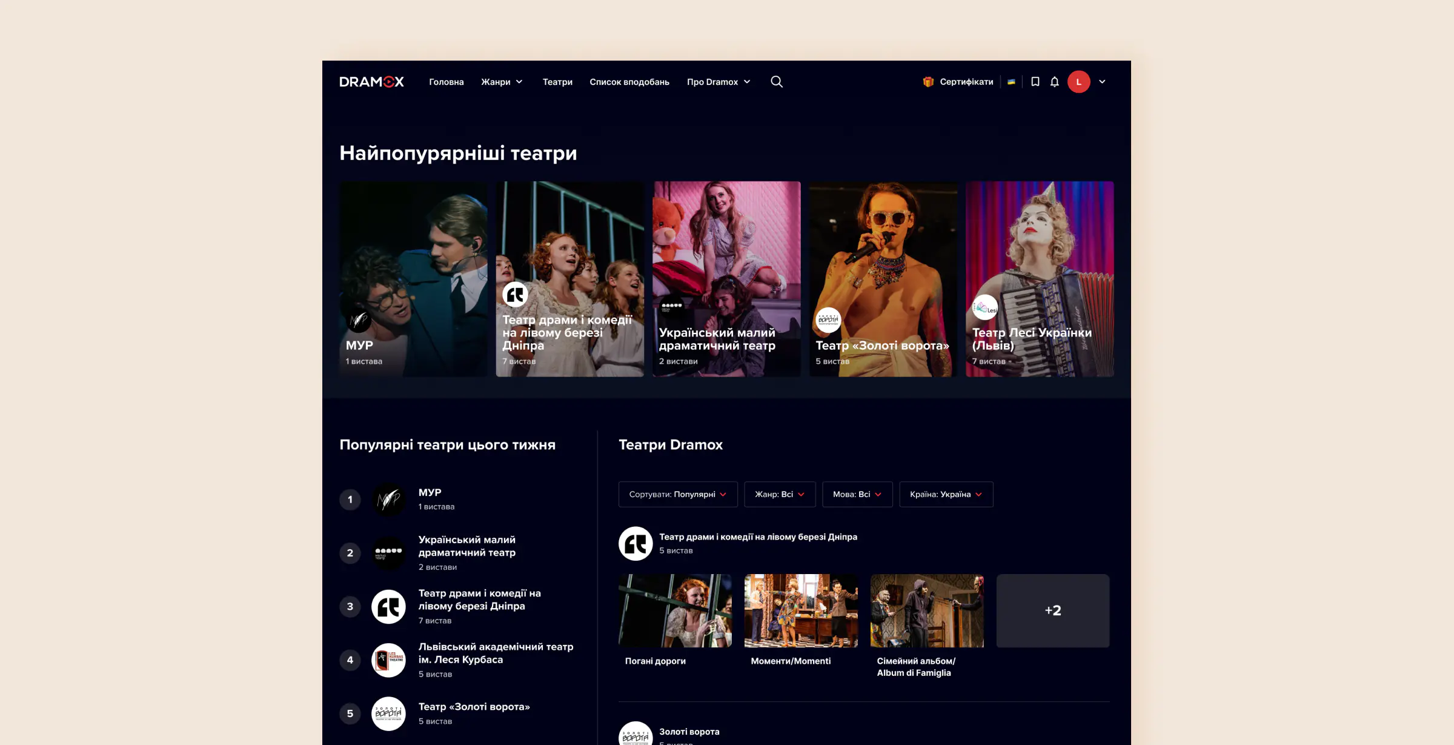Open notifications bell icon
The height and width of the screenshot is (745, 1454).
tap(1055, 82)
